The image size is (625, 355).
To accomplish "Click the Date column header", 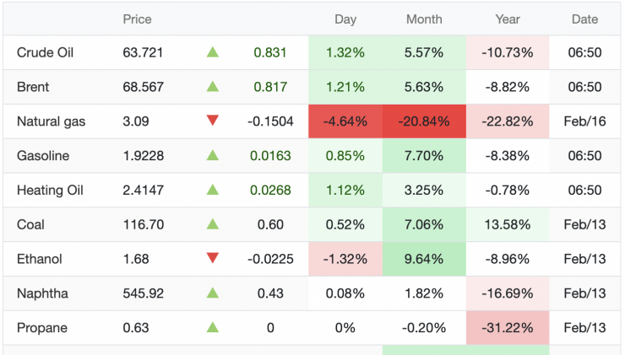I will 584,19.
